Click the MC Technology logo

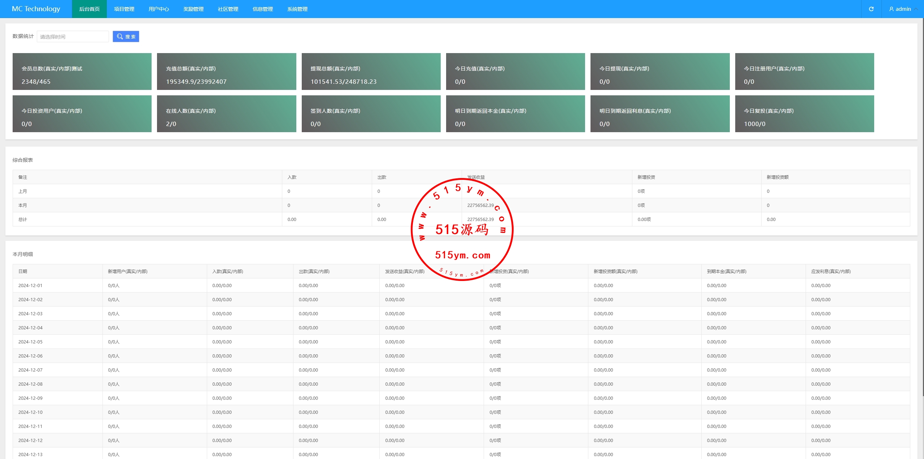click(36, 9)
